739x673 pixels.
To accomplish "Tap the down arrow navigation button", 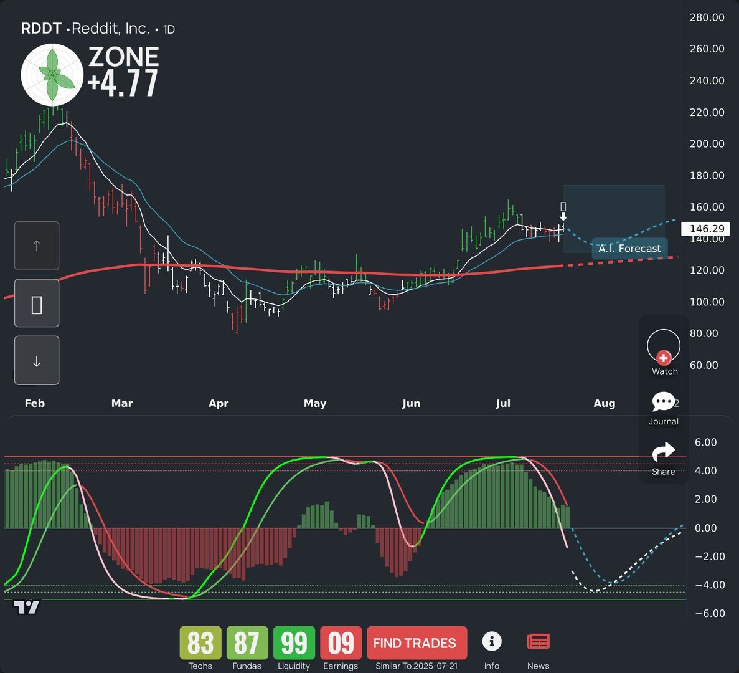I will click(x=37, y=361).
